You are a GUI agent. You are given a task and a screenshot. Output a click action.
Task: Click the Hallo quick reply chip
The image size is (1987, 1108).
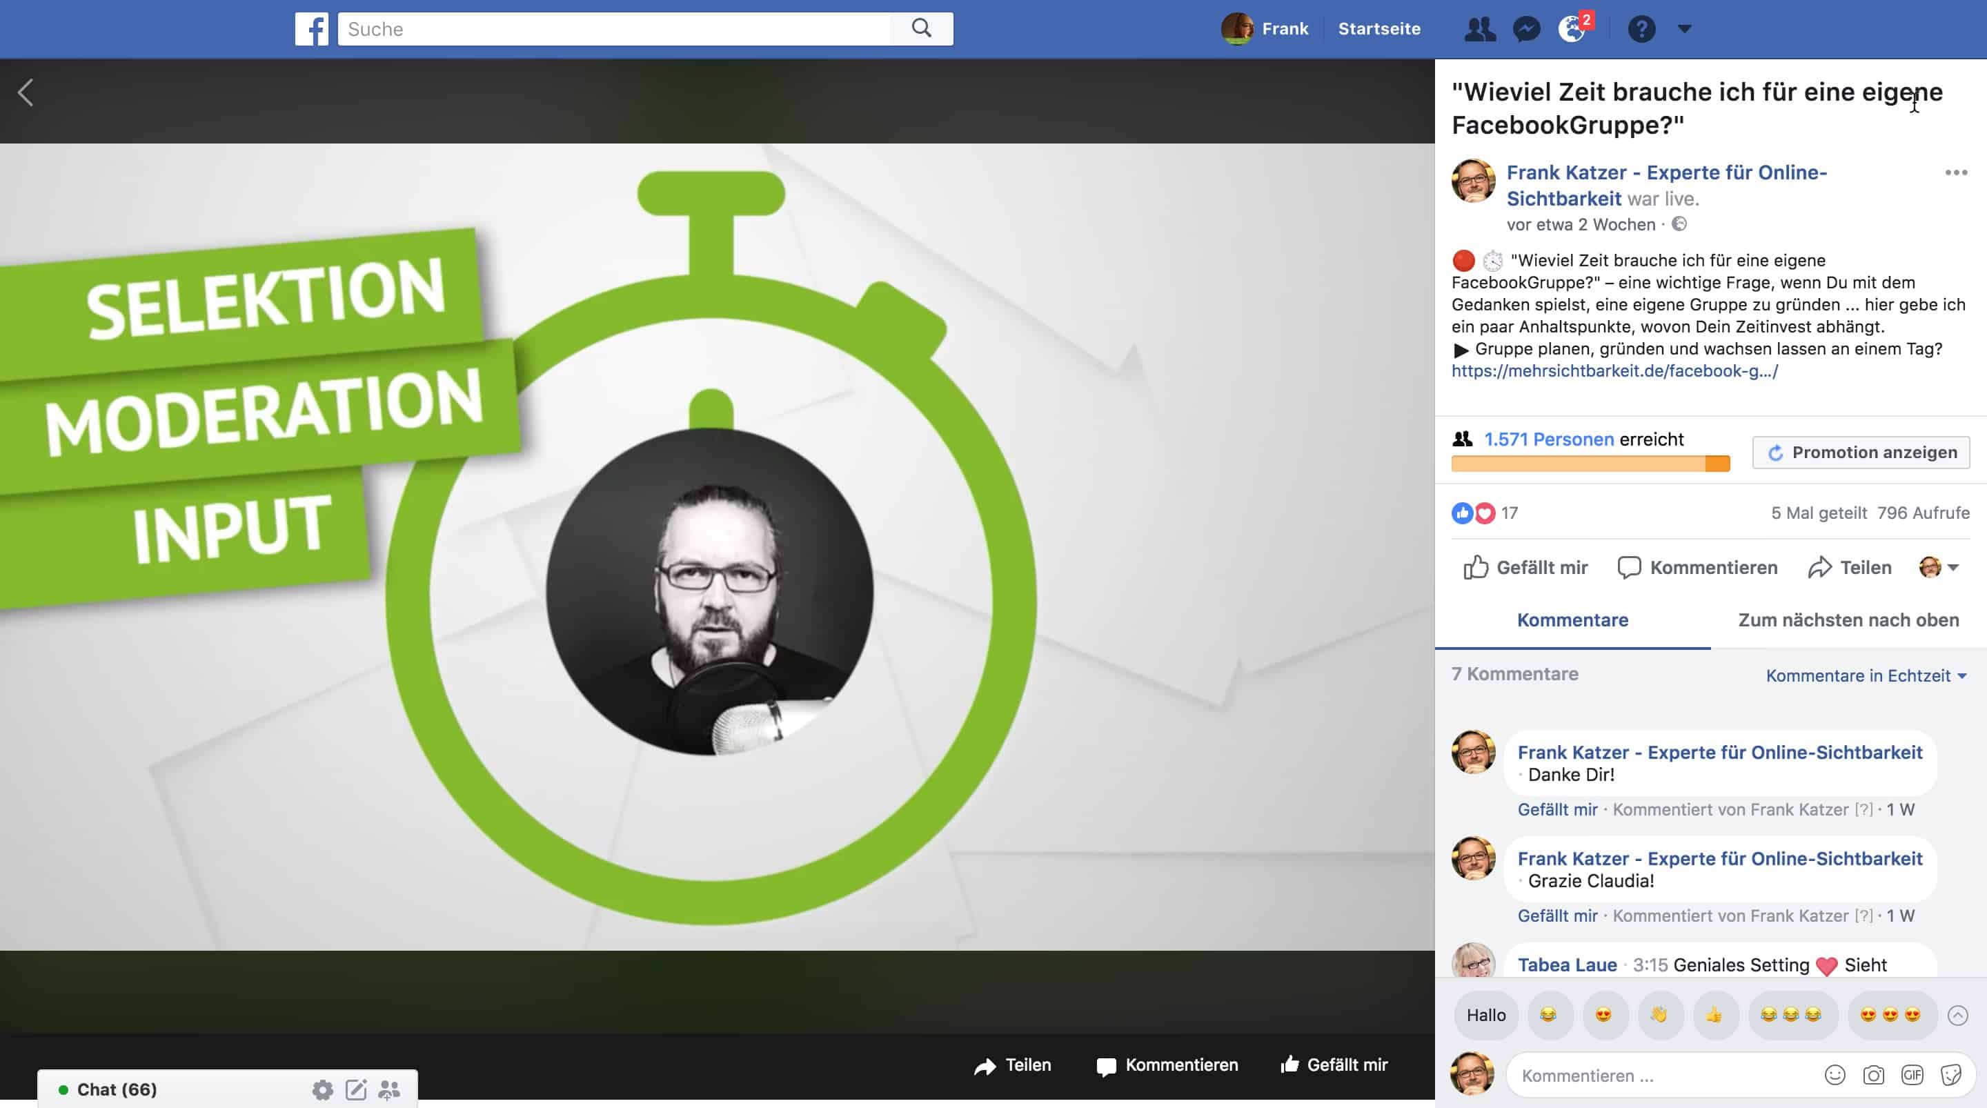pyautogui.click(x=1485, y=1016)
